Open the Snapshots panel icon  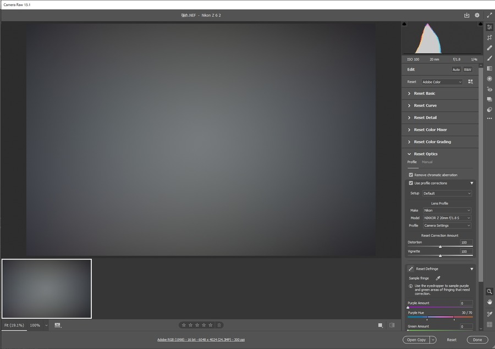[490, 99]
